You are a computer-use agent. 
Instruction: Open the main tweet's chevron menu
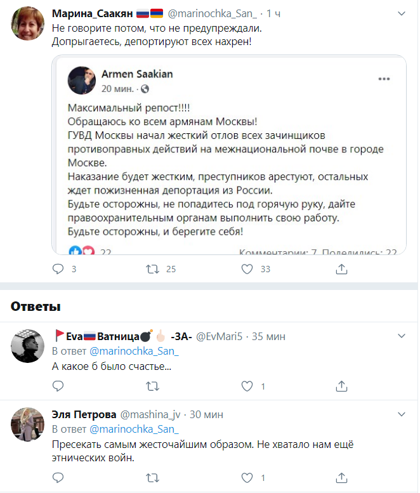pyautogui.click(x=401, y=13)
